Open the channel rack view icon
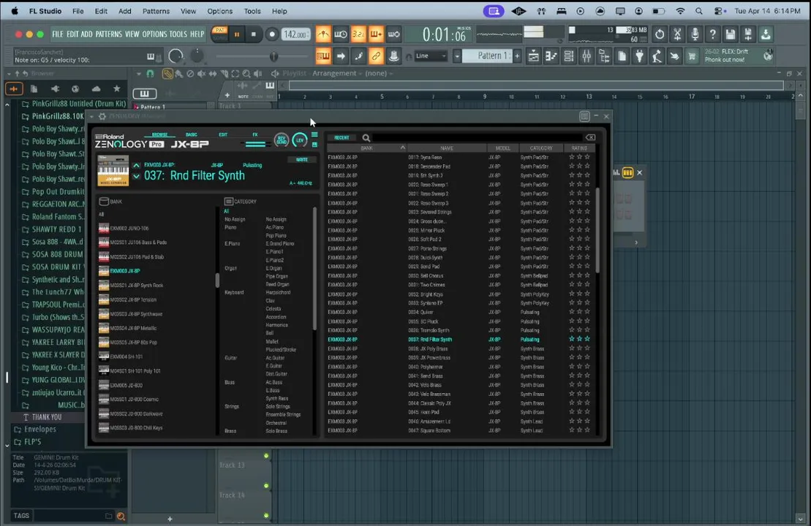The width and height of the screenshot is (811, 526). [568, 56]
